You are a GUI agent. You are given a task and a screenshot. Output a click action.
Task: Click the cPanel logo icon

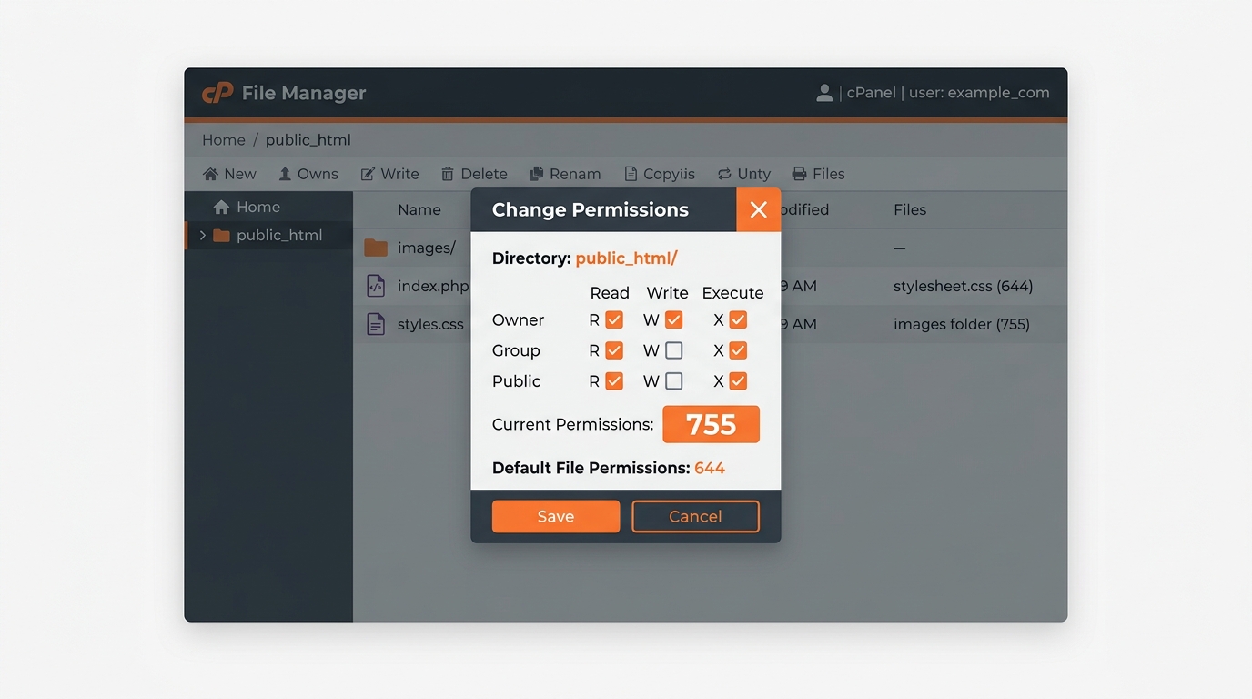217,93
